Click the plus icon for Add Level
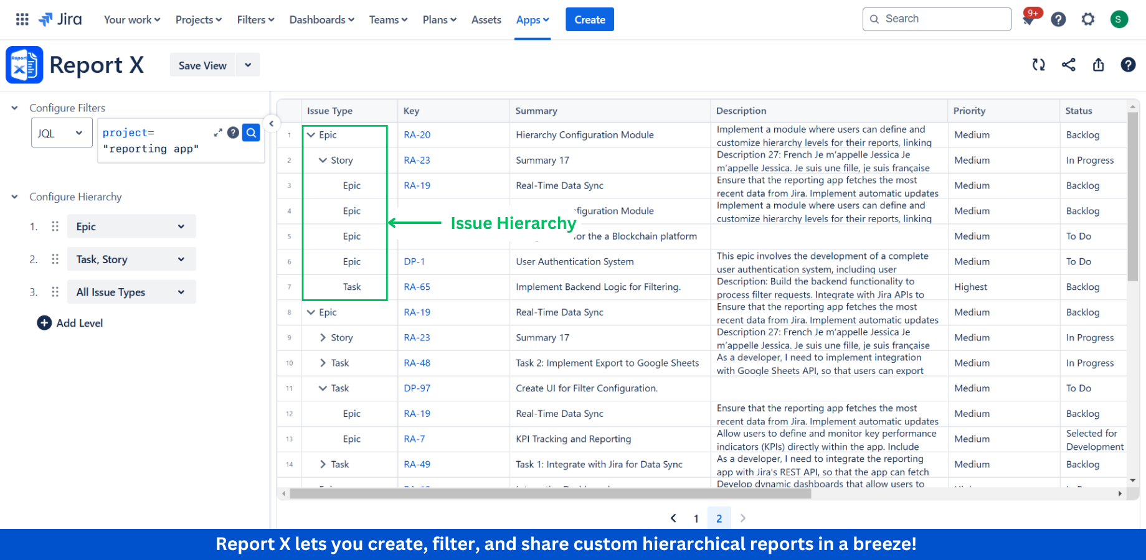 coord(44,323)
